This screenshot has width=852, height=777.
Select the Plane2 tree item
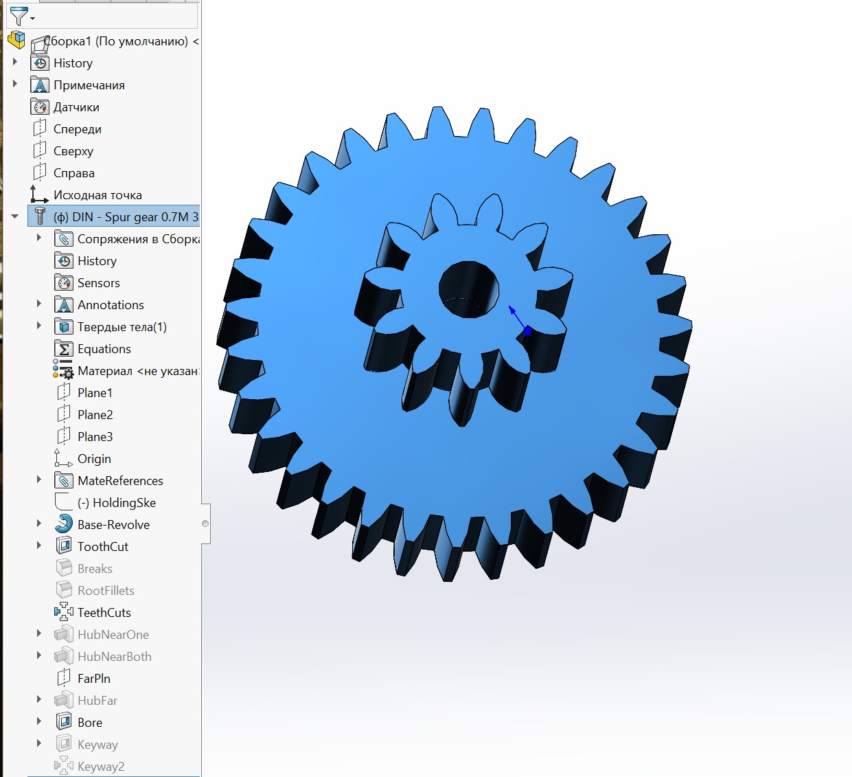95,415
